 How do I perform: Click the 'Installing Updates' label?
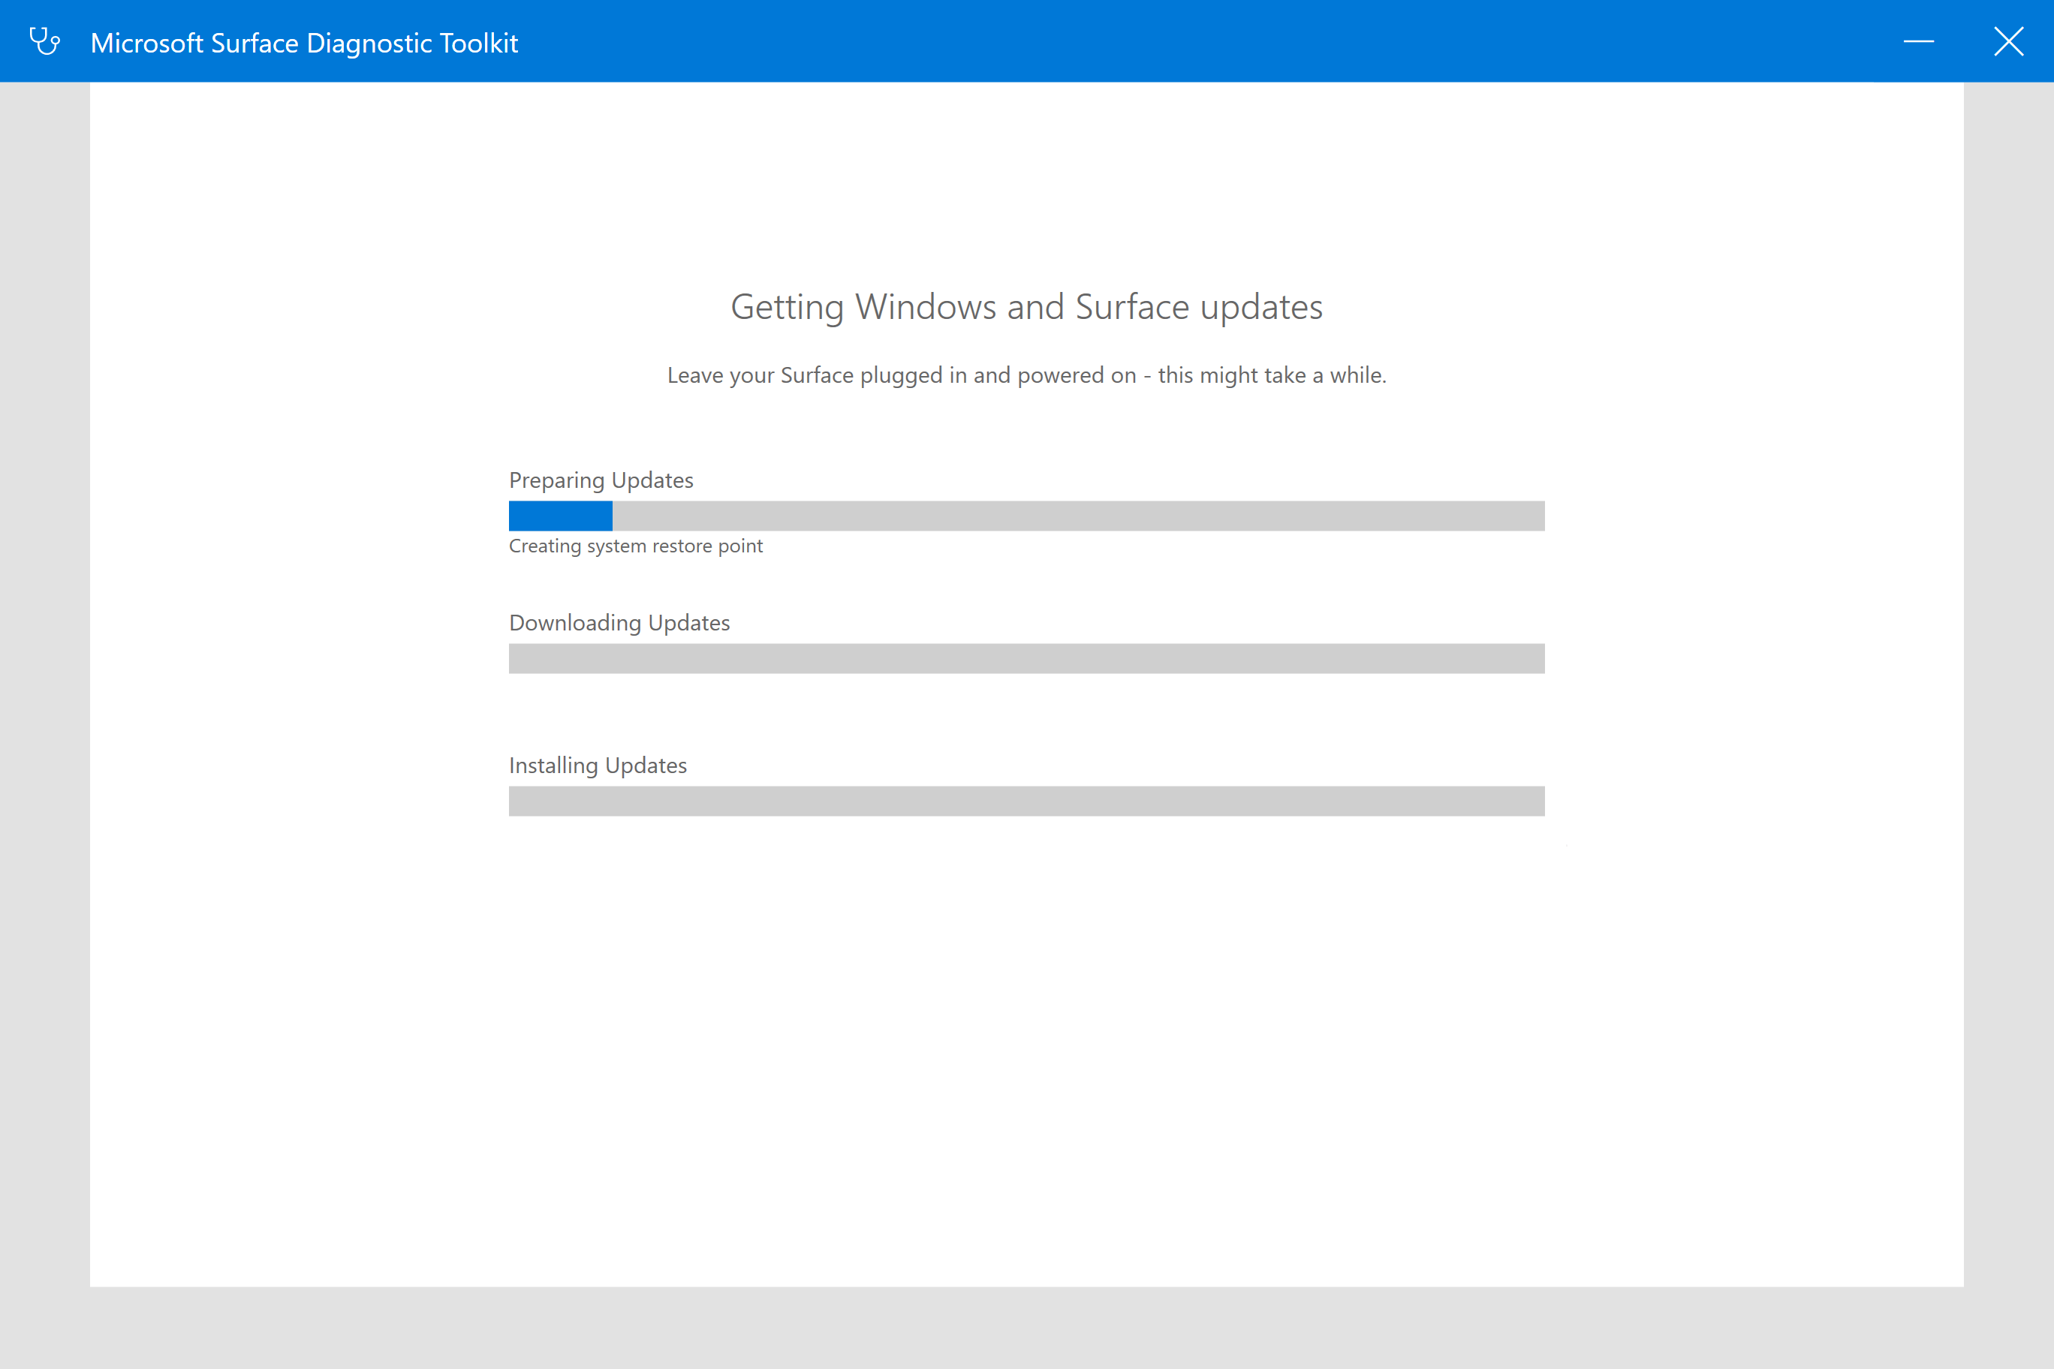pos(598,765)
